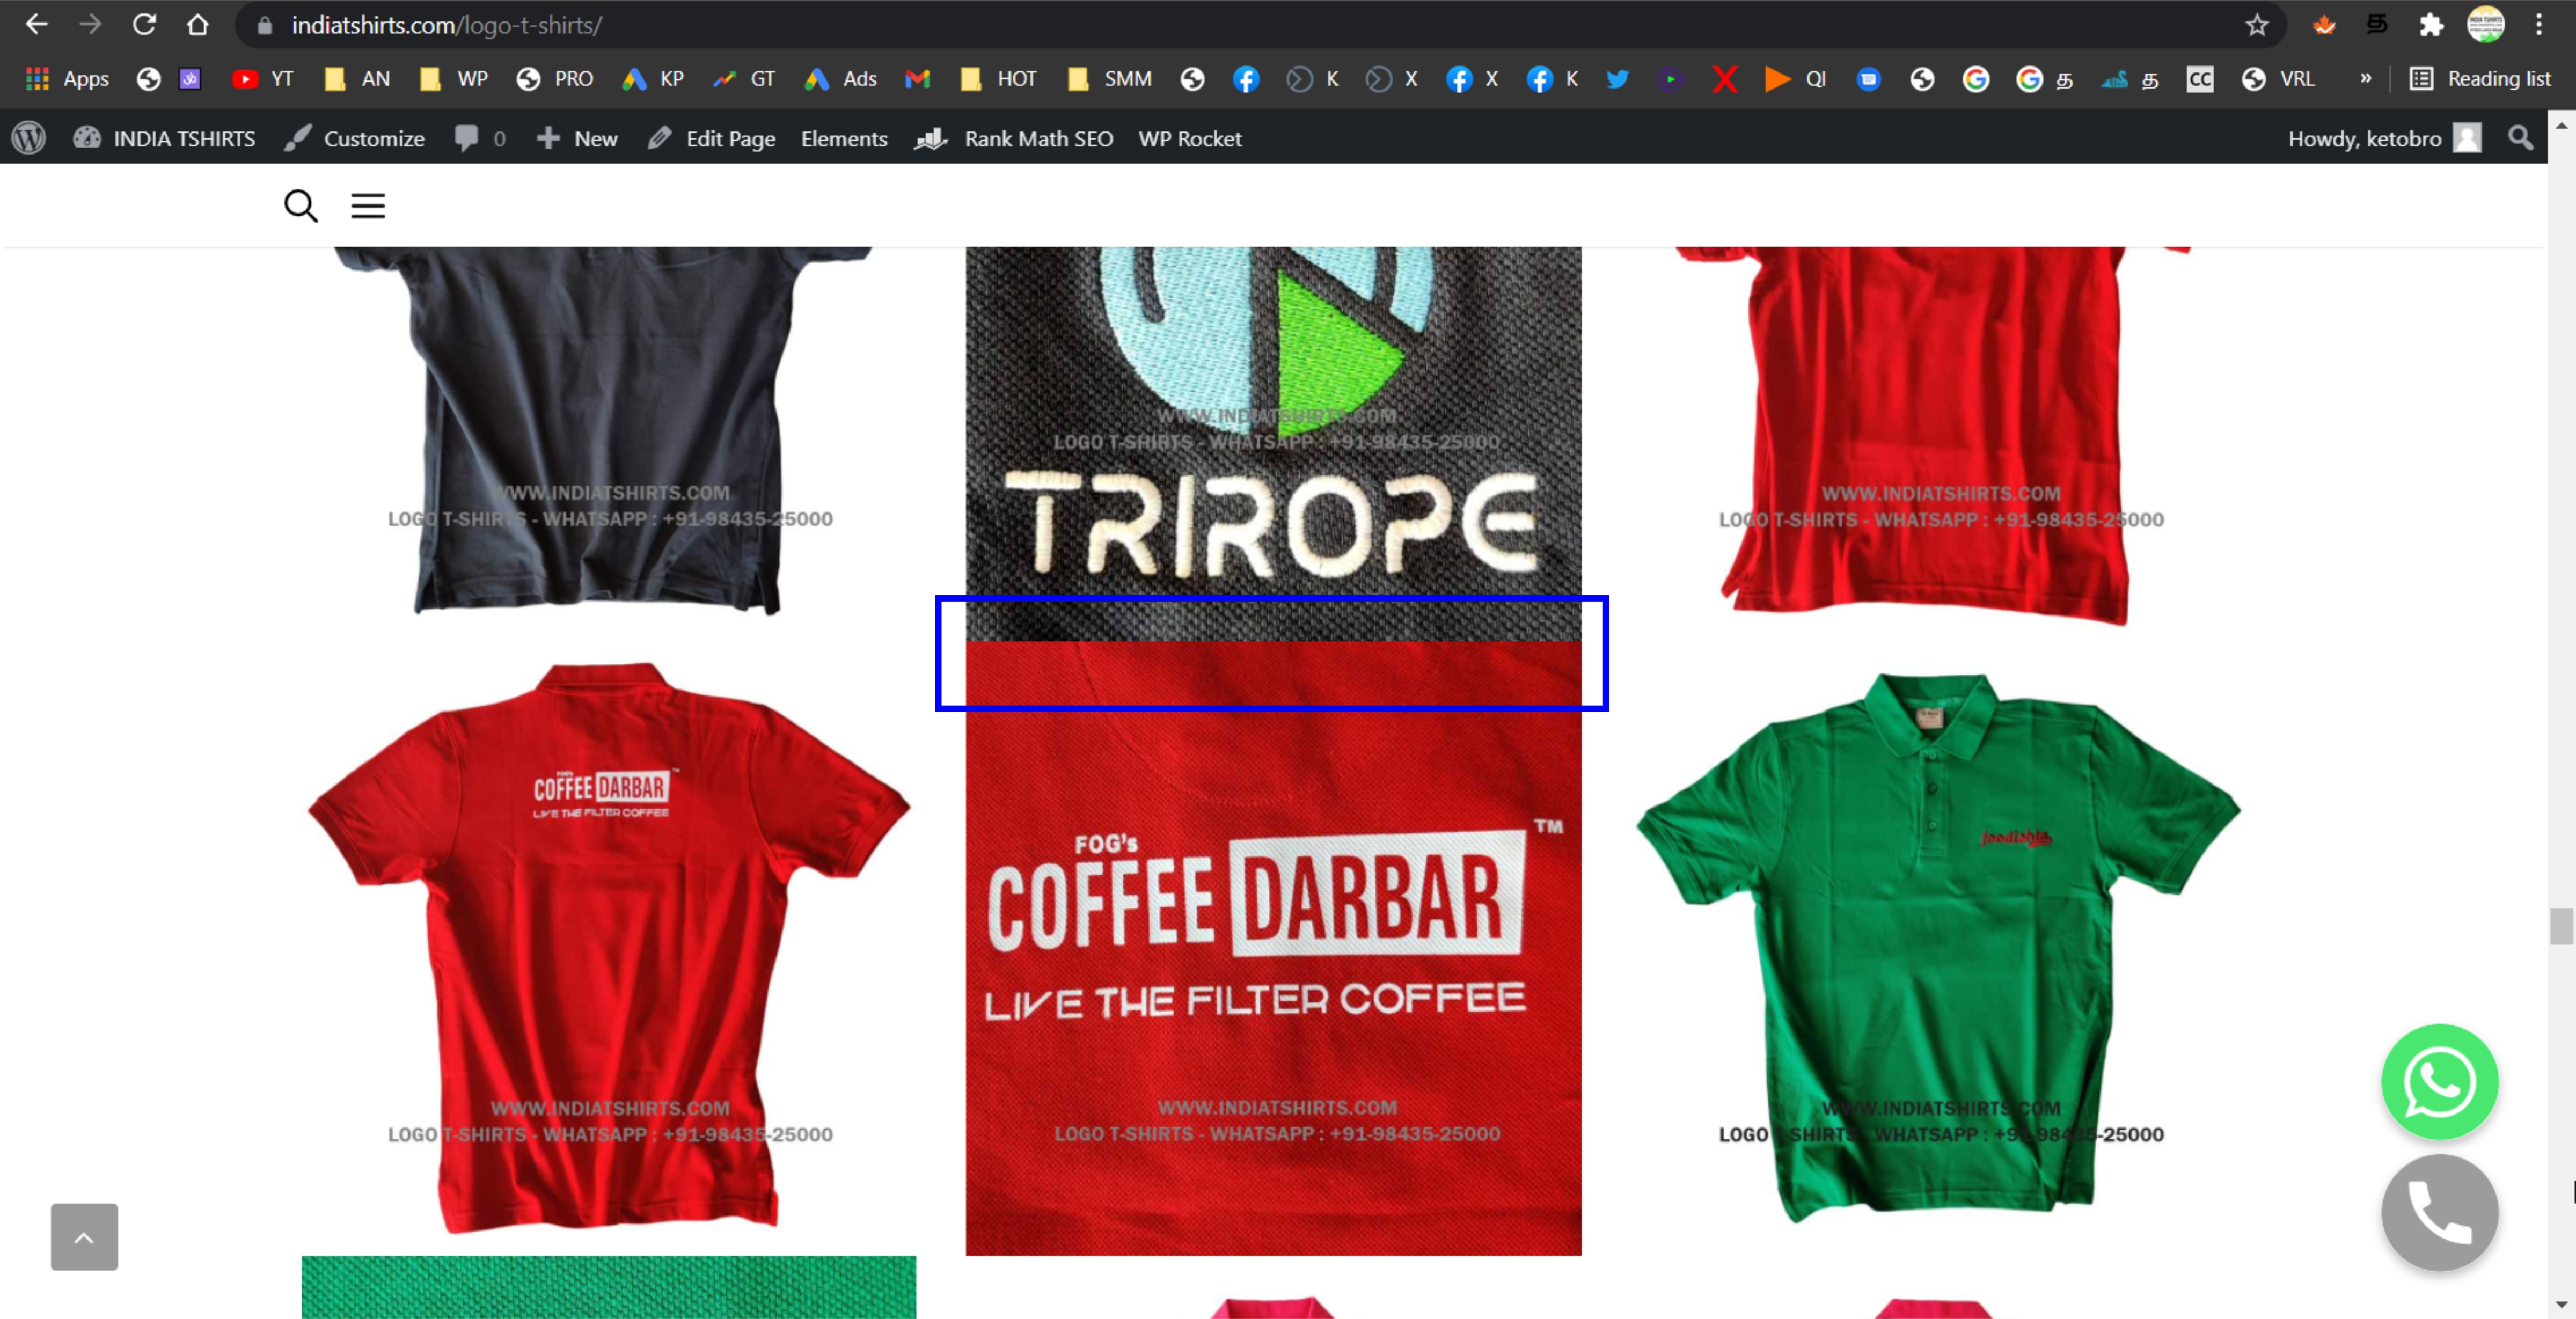
Task: Open the Ads bookmark
Action: (841, 79)
